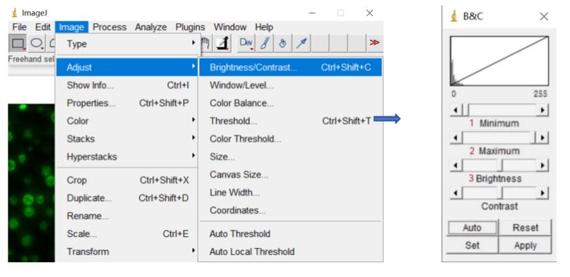Click the B&C window microscope icon

click(x=453, y=16)
